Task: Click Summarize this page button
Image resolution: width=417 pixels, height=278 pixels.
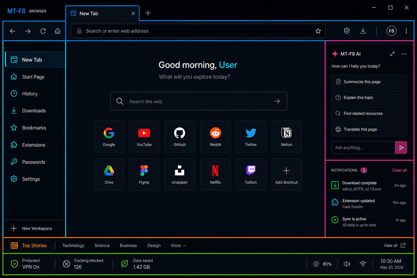Action: coord(369,82)
